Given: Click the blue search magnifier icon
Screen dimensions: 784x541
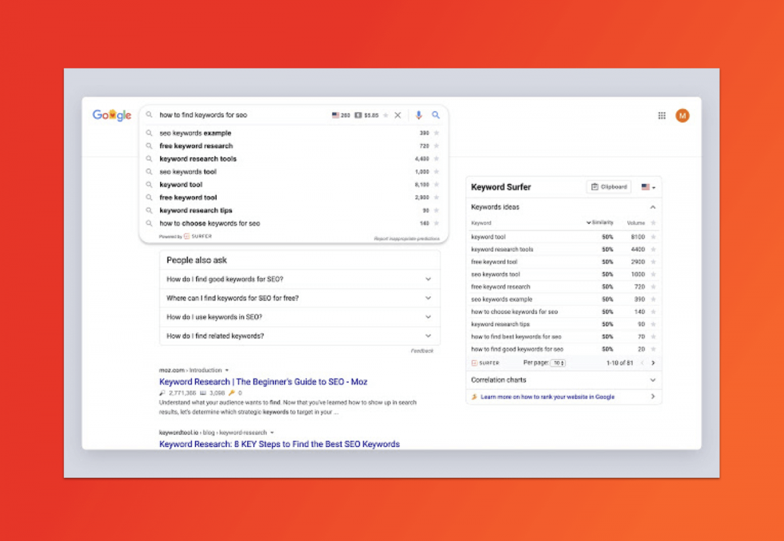Looking at the screenshot, I should (x=436, y=115).
